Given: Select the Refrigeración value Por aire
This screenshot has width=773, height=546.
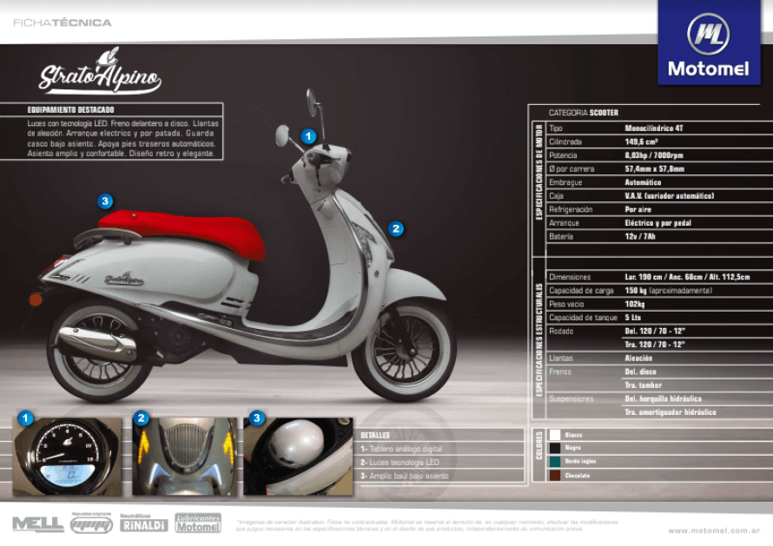Looking at the screenshot, I should [x=638, y=209].
